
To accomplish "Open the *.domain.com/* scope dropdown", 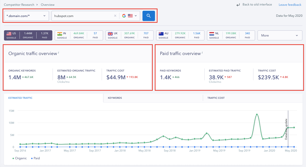I will (26, 16).
